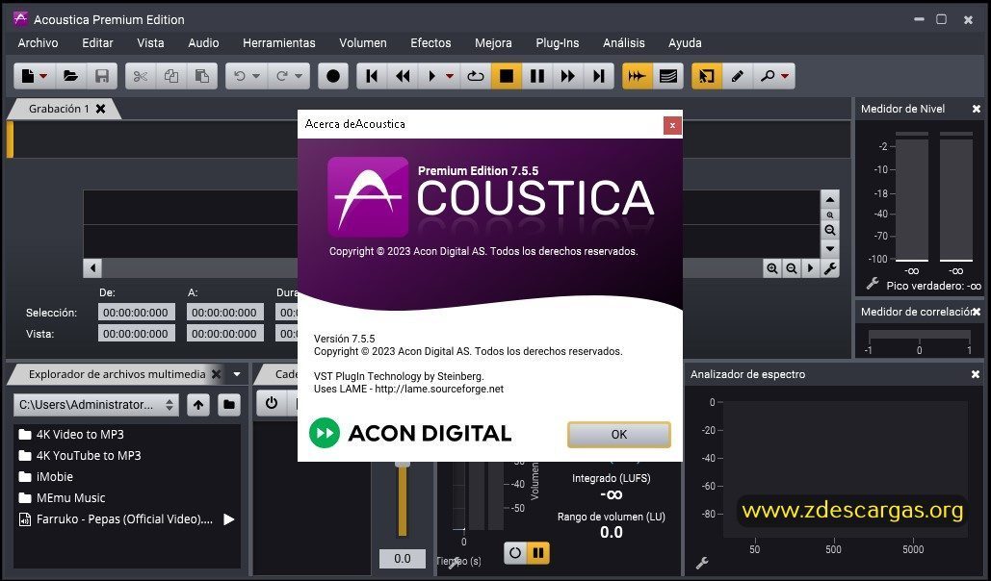Expand the Redo history dropdown

pos(299,76)
